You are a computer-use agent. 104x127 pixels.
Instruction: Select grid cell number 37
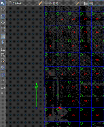85,60
